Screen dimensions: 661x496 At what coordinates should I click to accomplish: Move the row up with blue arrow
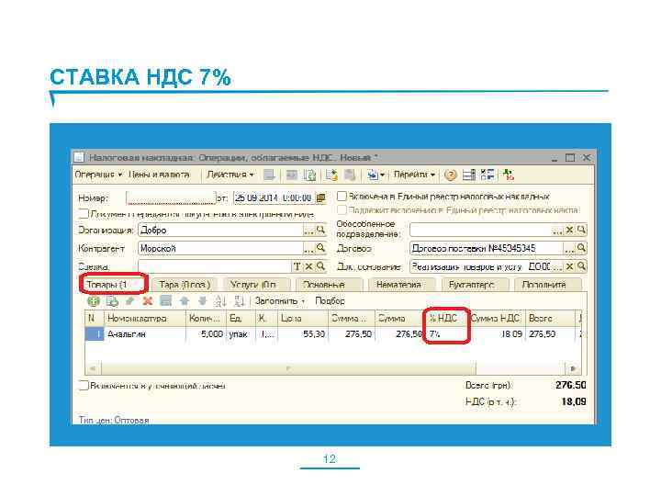185,301
